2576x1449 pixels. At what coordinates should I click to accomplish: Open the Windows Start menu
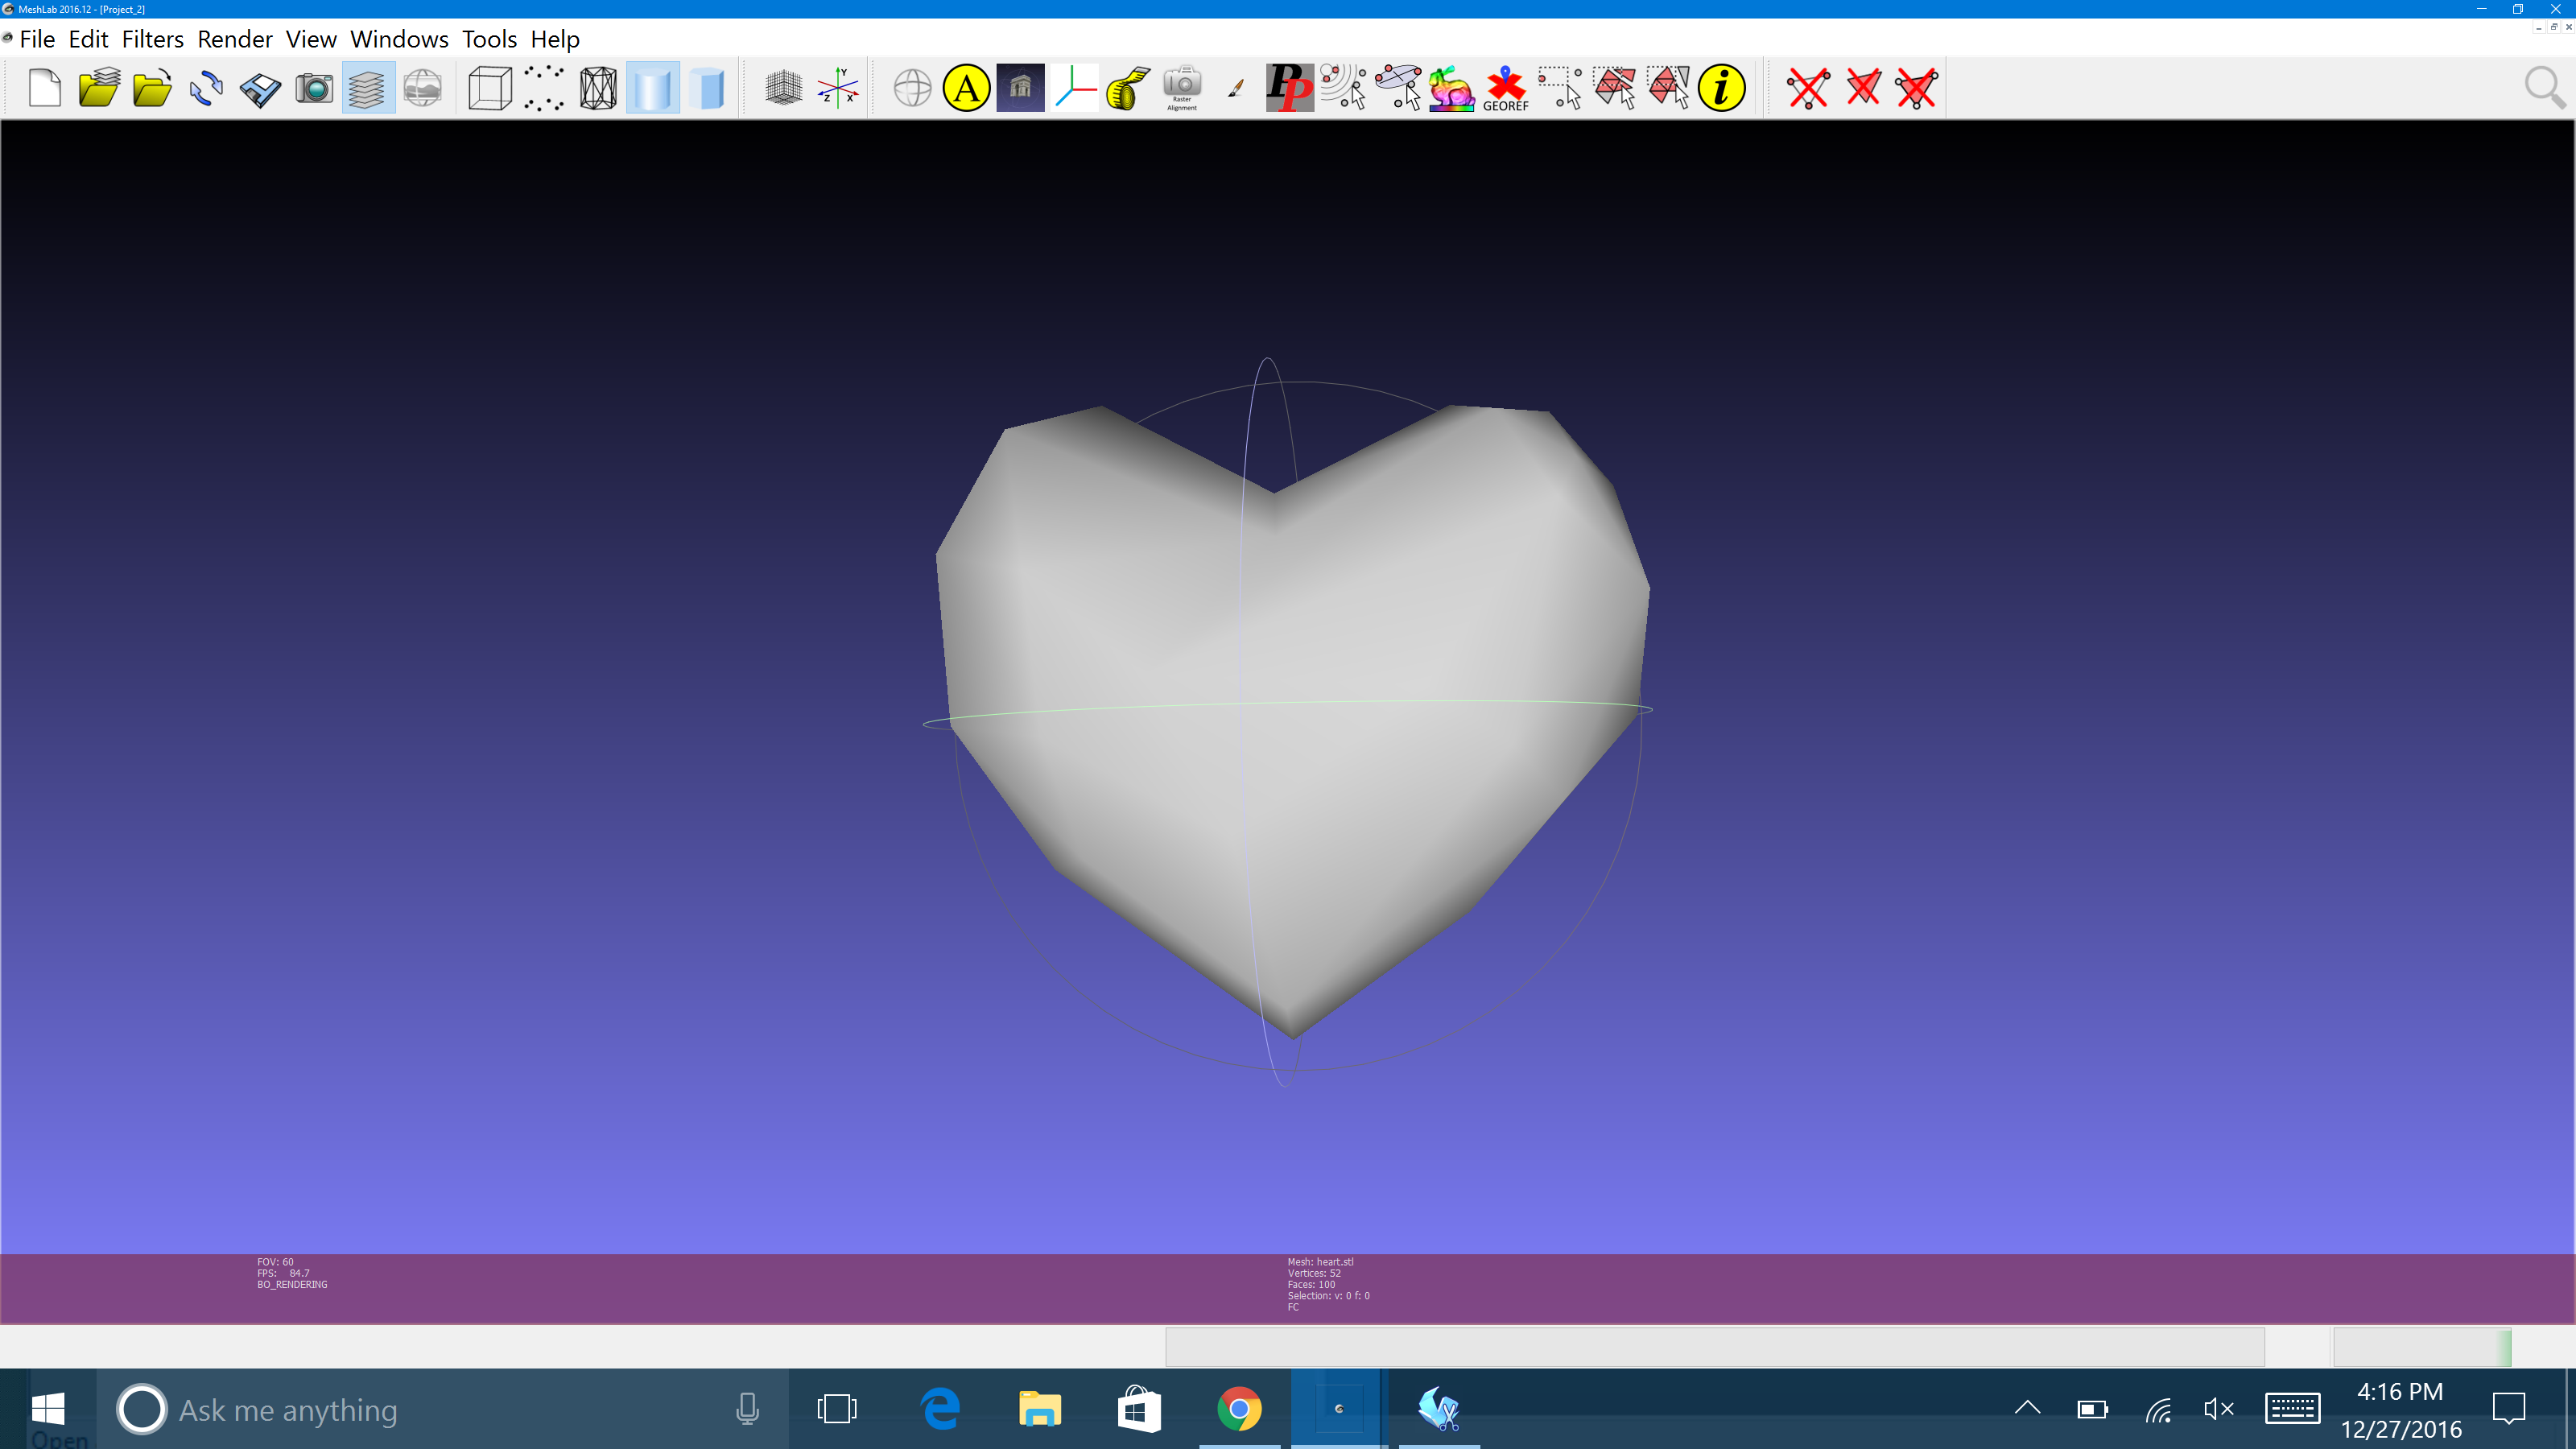(x=48, y=1409)
